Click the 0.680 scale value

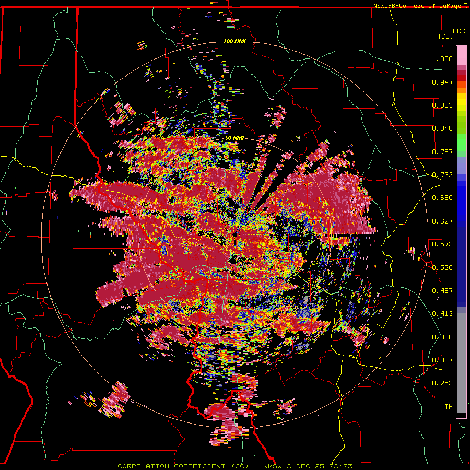[x=442, y=198]
